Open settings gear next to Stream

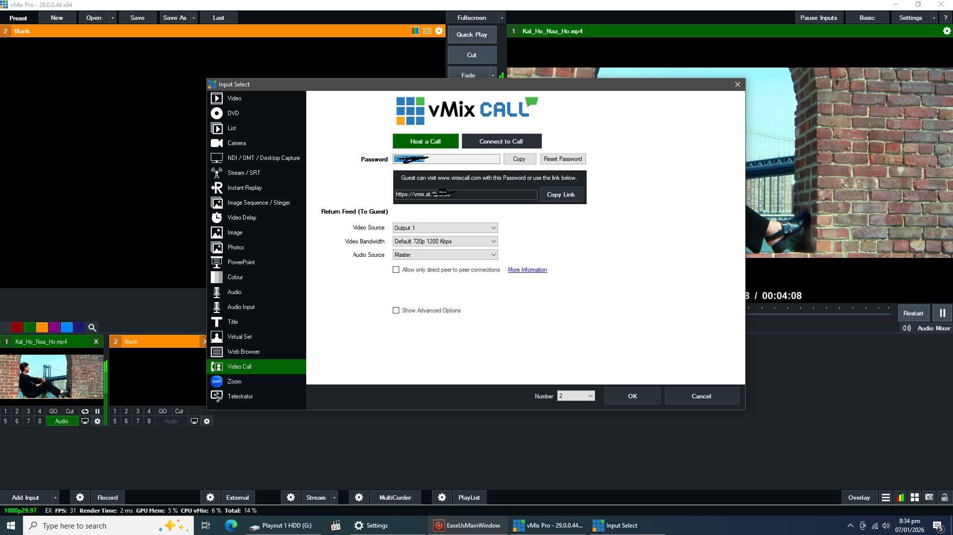pyautogui.click(x=291, y=497)
